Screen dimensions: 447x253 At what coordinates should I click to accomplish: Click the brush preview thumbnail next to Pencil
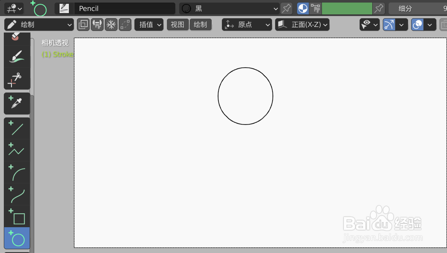[64, 8]
